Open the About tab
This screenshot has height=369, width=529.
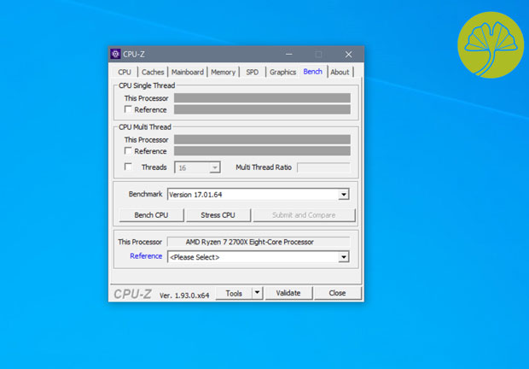340,73
